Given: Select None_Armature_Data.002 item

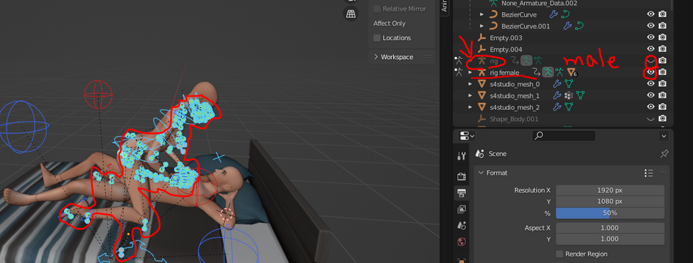Looking at the screenshot, I should 539,3.
